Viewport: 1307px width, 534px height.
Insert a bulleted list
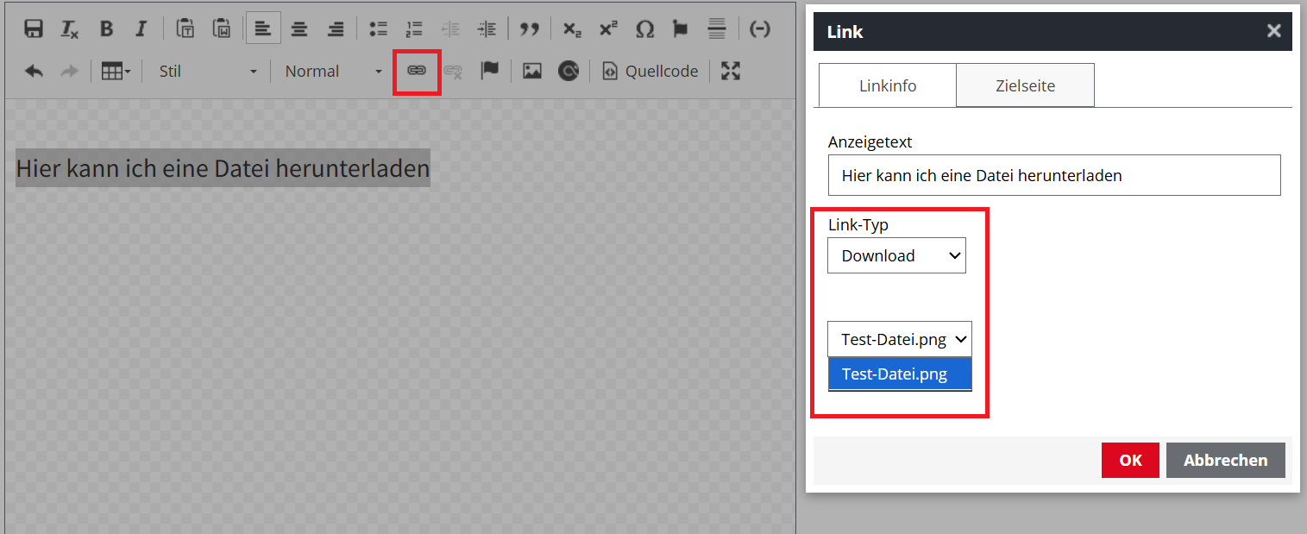coord(378,28)
